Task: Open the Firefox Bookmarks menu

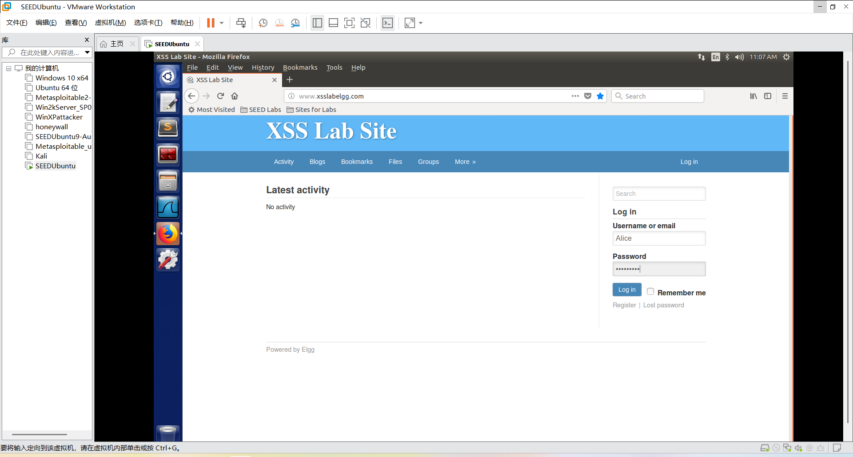Action: (x=300, y=68)
